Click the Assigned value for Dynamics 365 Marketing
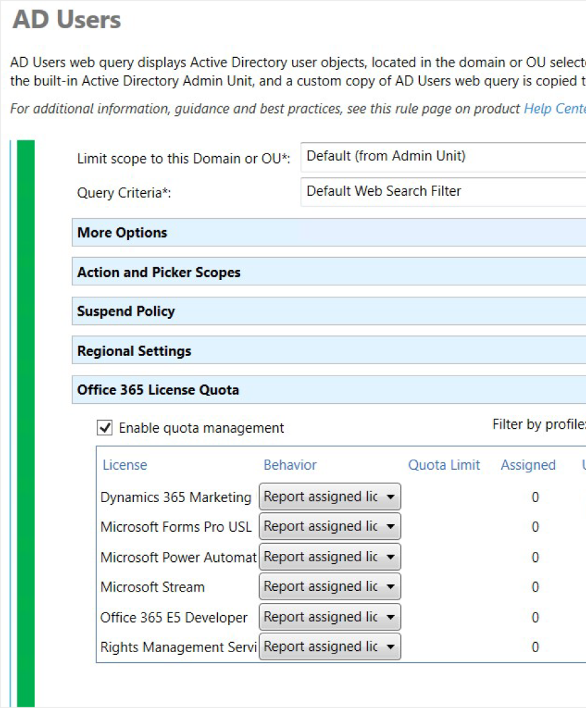Viewport: 586px width, 708px height. coord(535,497)
